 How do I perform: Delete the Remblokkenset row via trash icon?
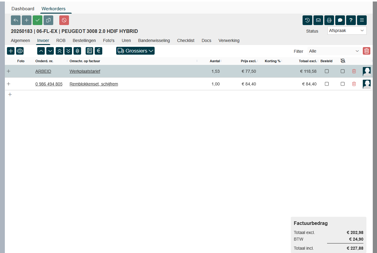(354, 84)
